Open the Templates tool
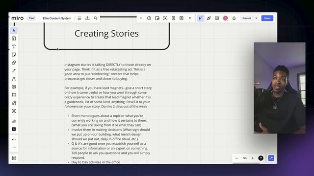The image size is (314, 176). click(14, 39)
